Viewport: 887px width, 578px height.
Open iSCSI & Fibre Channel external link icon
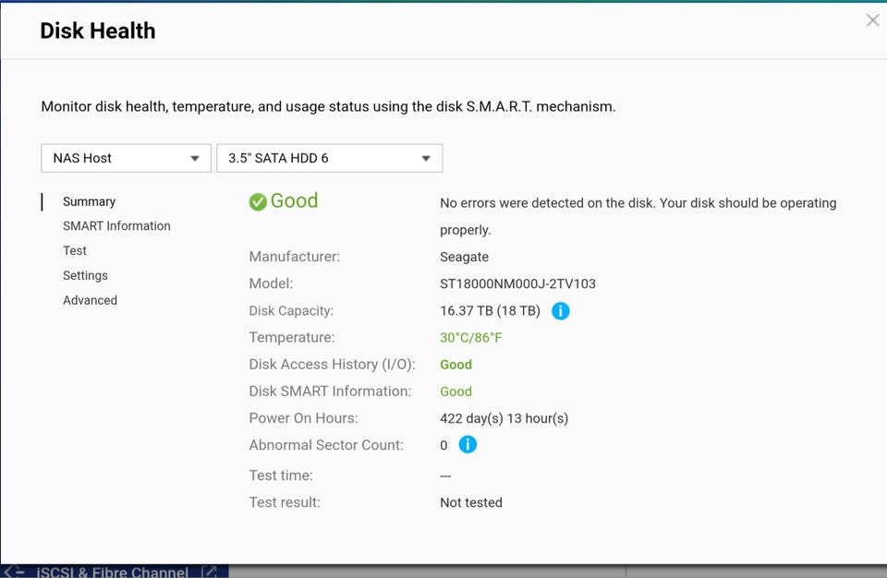[x=209, y=572]
